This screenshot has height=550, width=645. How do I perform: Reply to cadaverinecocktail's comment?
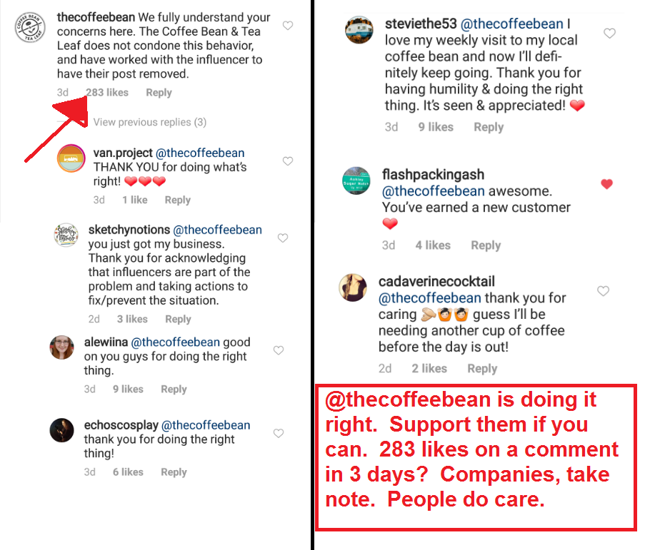tap(482, 369)
